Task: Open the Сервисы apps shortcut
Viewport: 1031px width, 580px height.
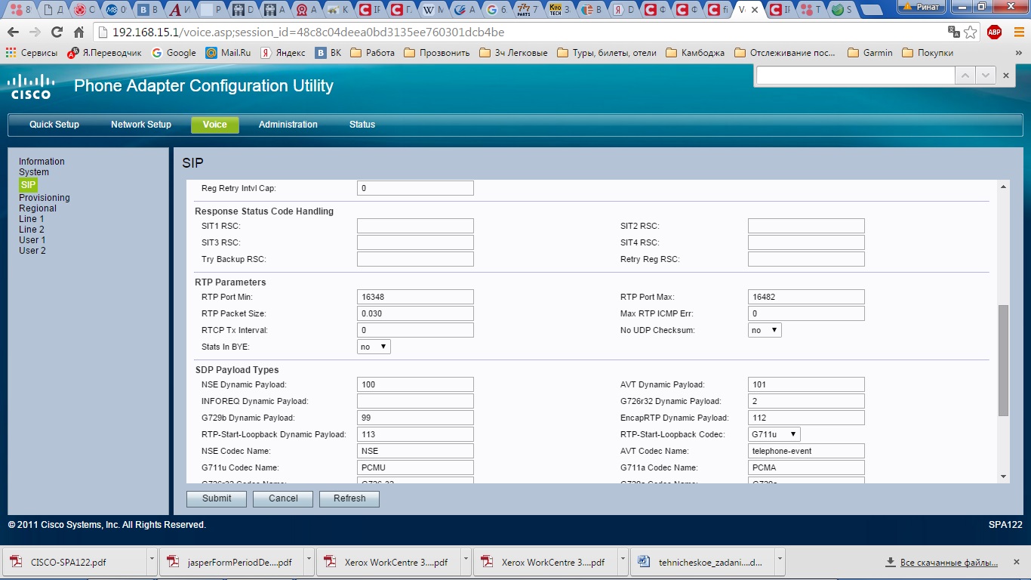Action: [32, 53]
